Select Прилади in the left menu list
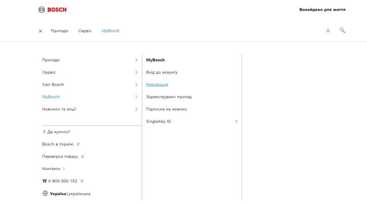This screenshot has width=367, height=203. point(51,60)
